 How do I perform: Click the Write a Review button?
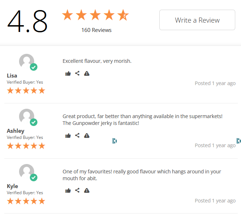(x=197, y=20)
